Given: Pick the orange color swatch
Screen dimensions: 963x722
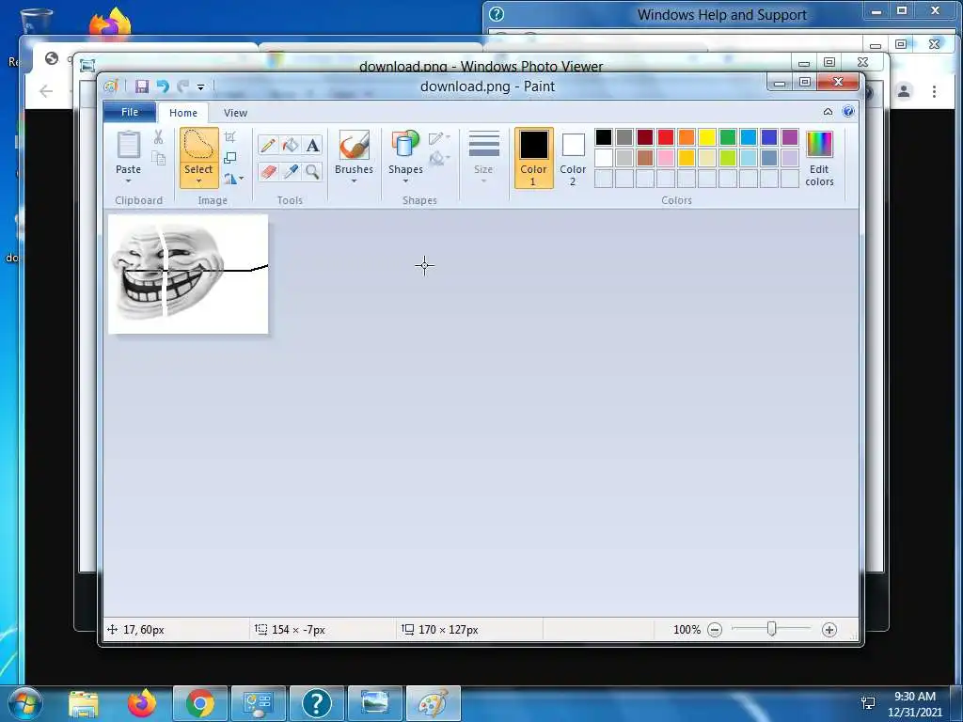Looking at the screenshot, I should (x=687, y=137).
